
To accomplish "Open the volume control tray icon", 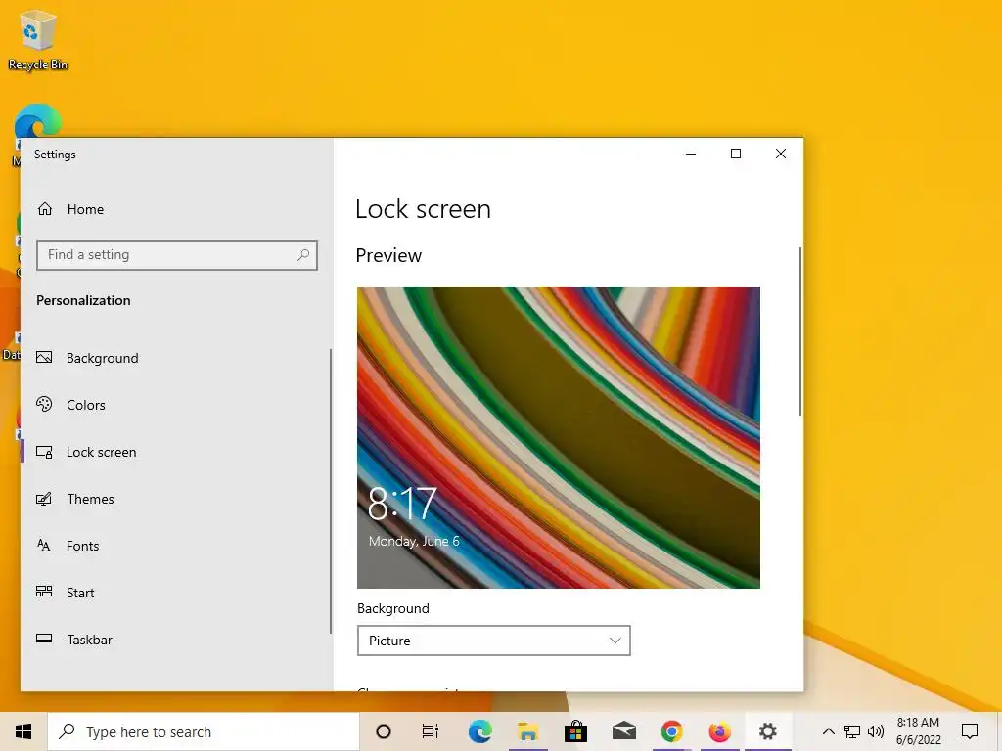I will (876, 731).
